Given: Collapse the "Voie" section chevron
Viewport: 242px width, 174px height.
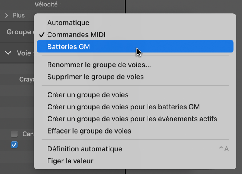Looking at the screenshot, I should click(x=9, y=53).
